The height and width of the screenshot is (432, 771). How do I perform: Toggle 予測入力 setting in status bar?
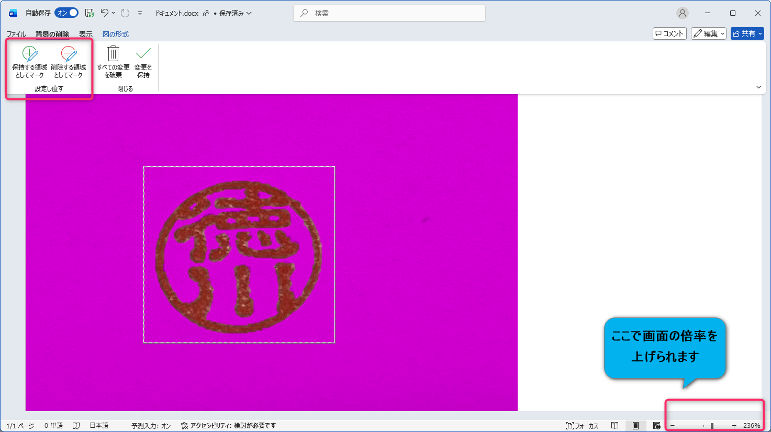coord(151,426)
